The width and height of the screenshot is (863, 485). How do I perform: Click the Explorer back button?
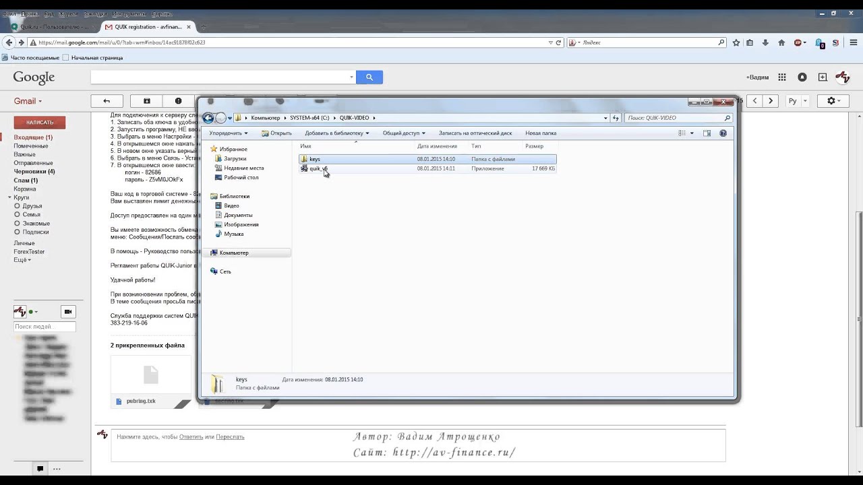pos(208,118)
